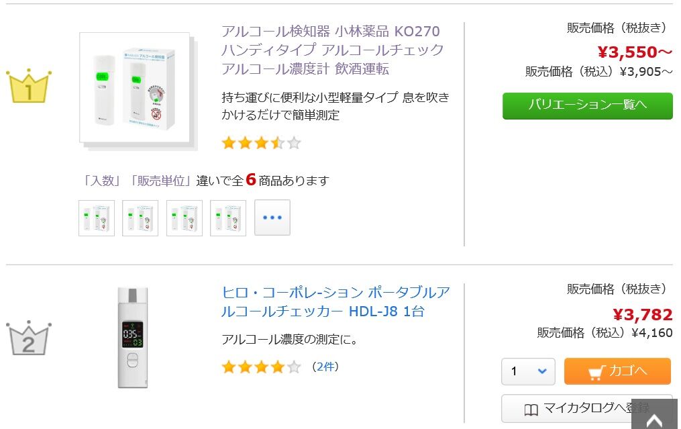Select the fourth KO270 variation thumbnail
The height and width of the screenshot is (429, 681).
point(228,218)
